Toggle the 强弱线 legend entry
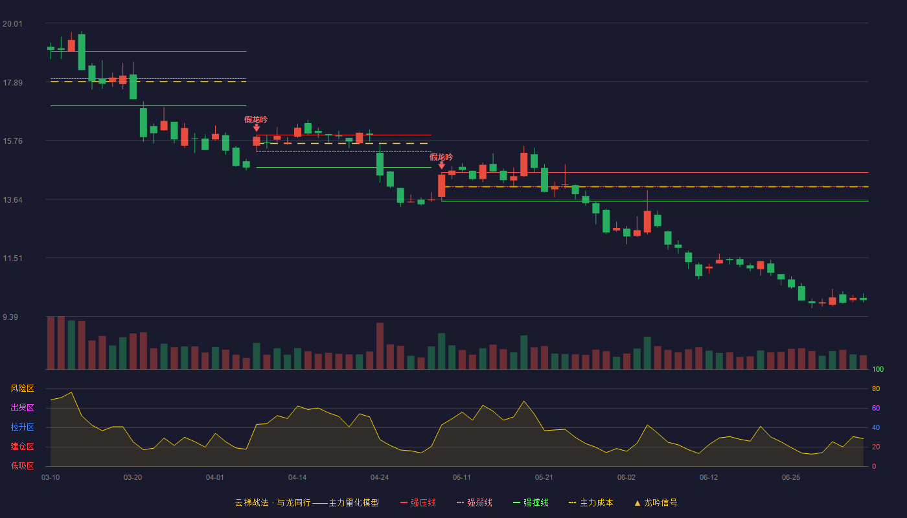The width and height of the screenshot is (907, 518). click(x=474, y=502)
